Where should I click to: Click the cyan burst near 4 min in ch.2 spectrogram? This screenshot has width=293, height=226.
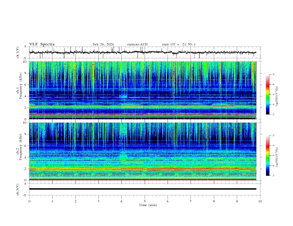[x=123, y=157]
